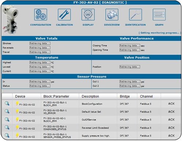Image resolution: width=183 pixels, height=142 pixels.
Task: Click the Reversals value field
Action: point(40,48)
